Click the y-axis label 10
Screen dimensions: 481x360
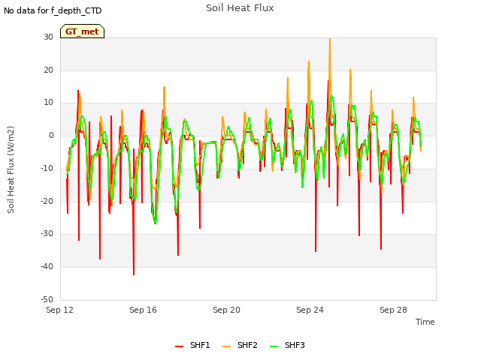(x=48, y=103)
